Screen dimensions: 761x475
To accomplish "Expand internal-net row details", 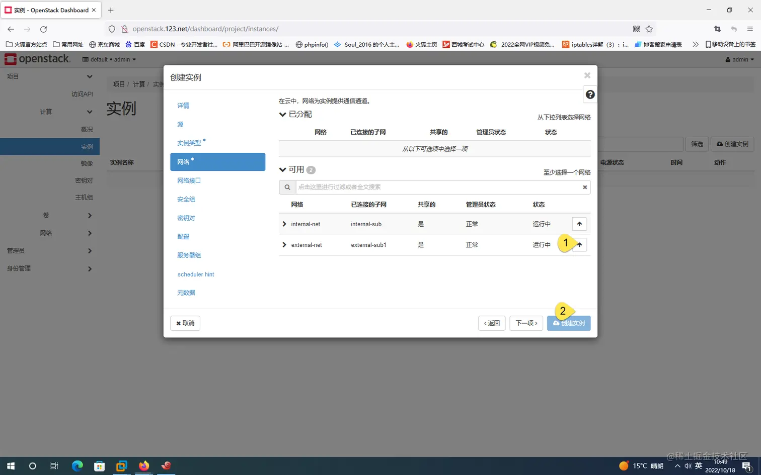I will click(284, 224).
